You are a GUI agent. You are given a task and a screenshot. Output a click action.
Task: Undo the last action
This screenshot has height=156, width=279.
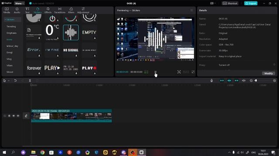[15, 81]
